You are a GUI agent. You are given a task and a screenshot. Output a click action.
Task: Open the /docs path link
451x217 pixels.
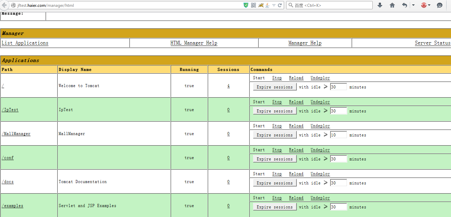coord(8,182)
